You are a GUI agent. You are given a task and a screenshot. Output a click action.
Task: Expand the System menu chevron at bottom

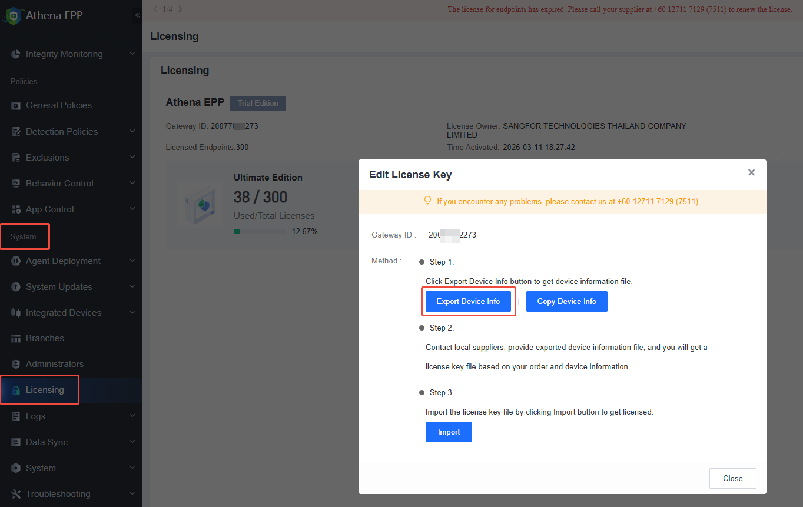coord(132,468)
